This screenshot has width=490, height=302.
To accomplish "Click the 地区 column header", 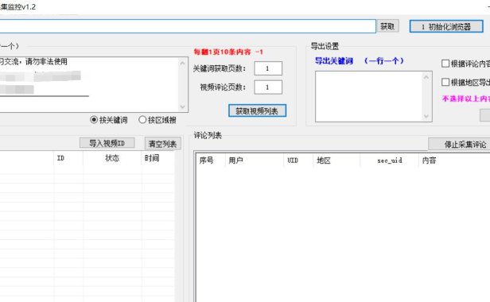I will tap(336, 161).
